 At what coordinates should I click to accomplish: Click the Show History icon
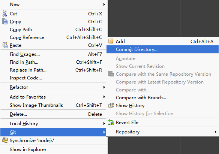pos(111,105)
